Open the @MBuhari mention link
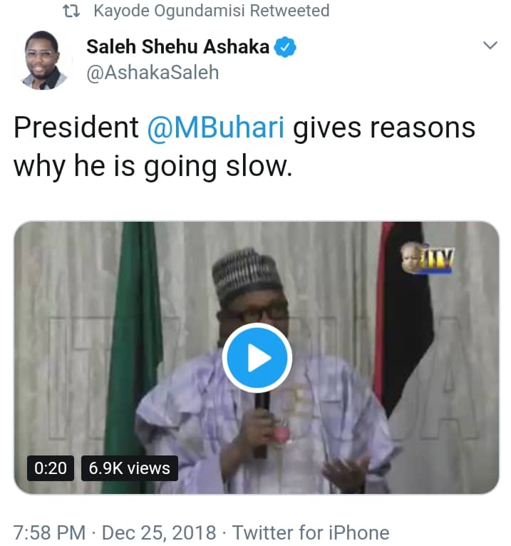511x546 pixels. point(216,128)
